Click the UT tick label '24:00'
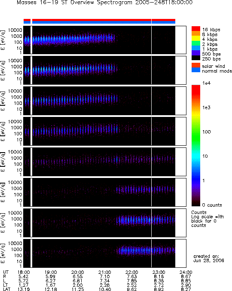Image resolution: width=232 pixels, height=291 pixels. pos(186,272)
